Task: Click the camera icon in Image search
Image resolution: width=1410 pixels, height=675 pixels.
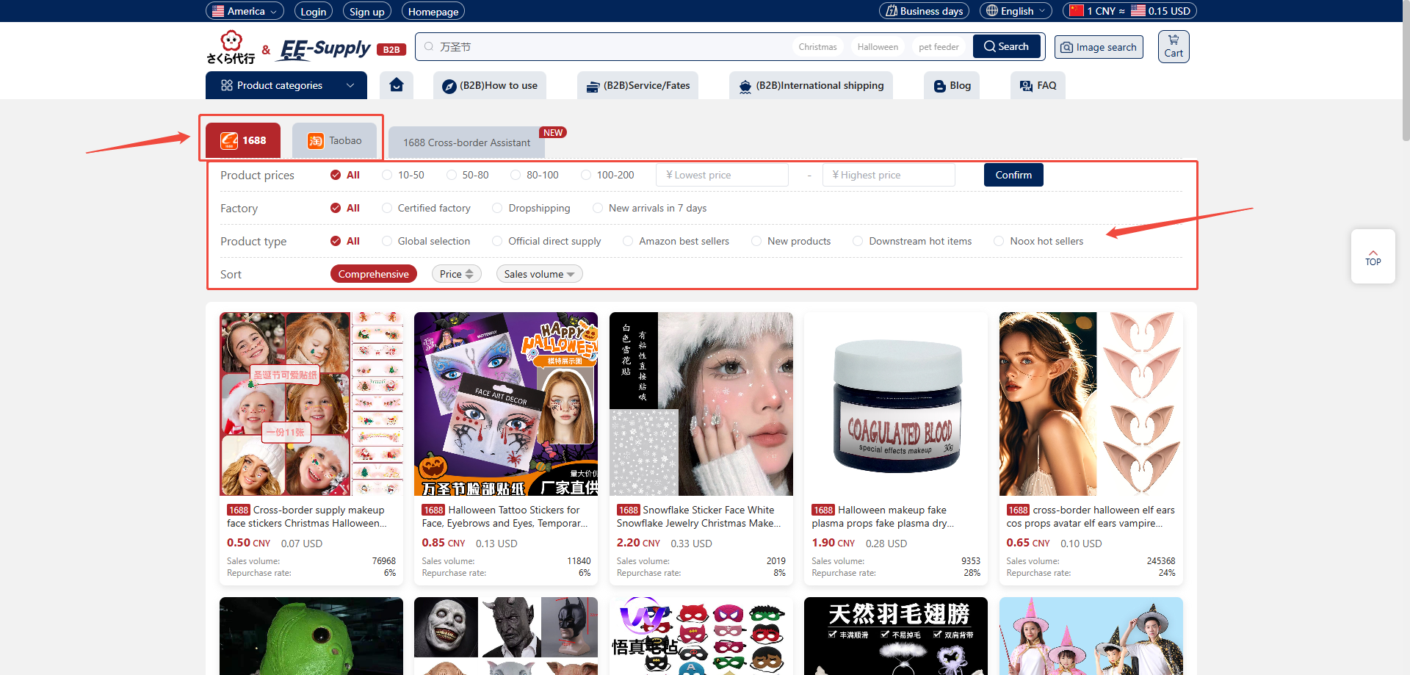Action: tap(1066, 47)
